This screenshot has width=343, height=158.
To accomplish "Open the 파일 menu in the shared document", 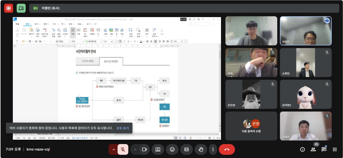I will click(17, 24).
